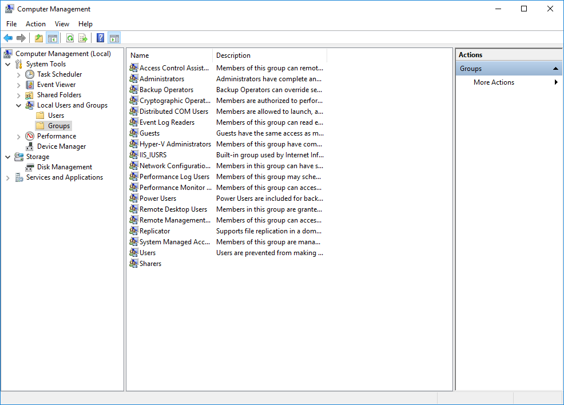Click the Event Viewer icon in tree
Image resolution: width=564 pixels, height=405 pixels.
click(x=30, y=85)
